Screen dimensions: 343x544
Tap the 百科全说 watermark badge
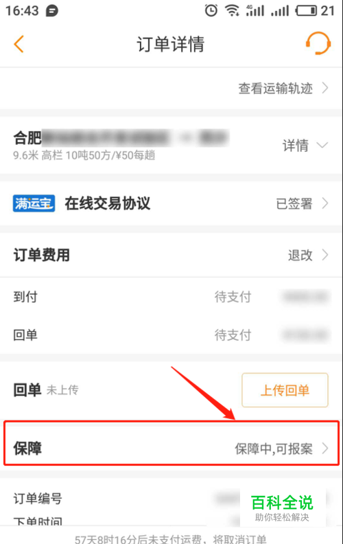point(283,508)
